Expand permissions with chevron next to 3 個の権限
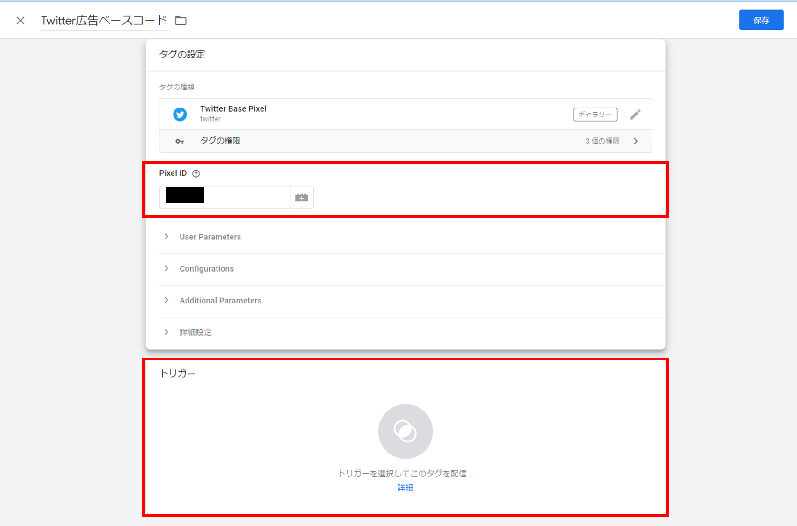Viewport: 797px width, 526px height. [636, 141]
